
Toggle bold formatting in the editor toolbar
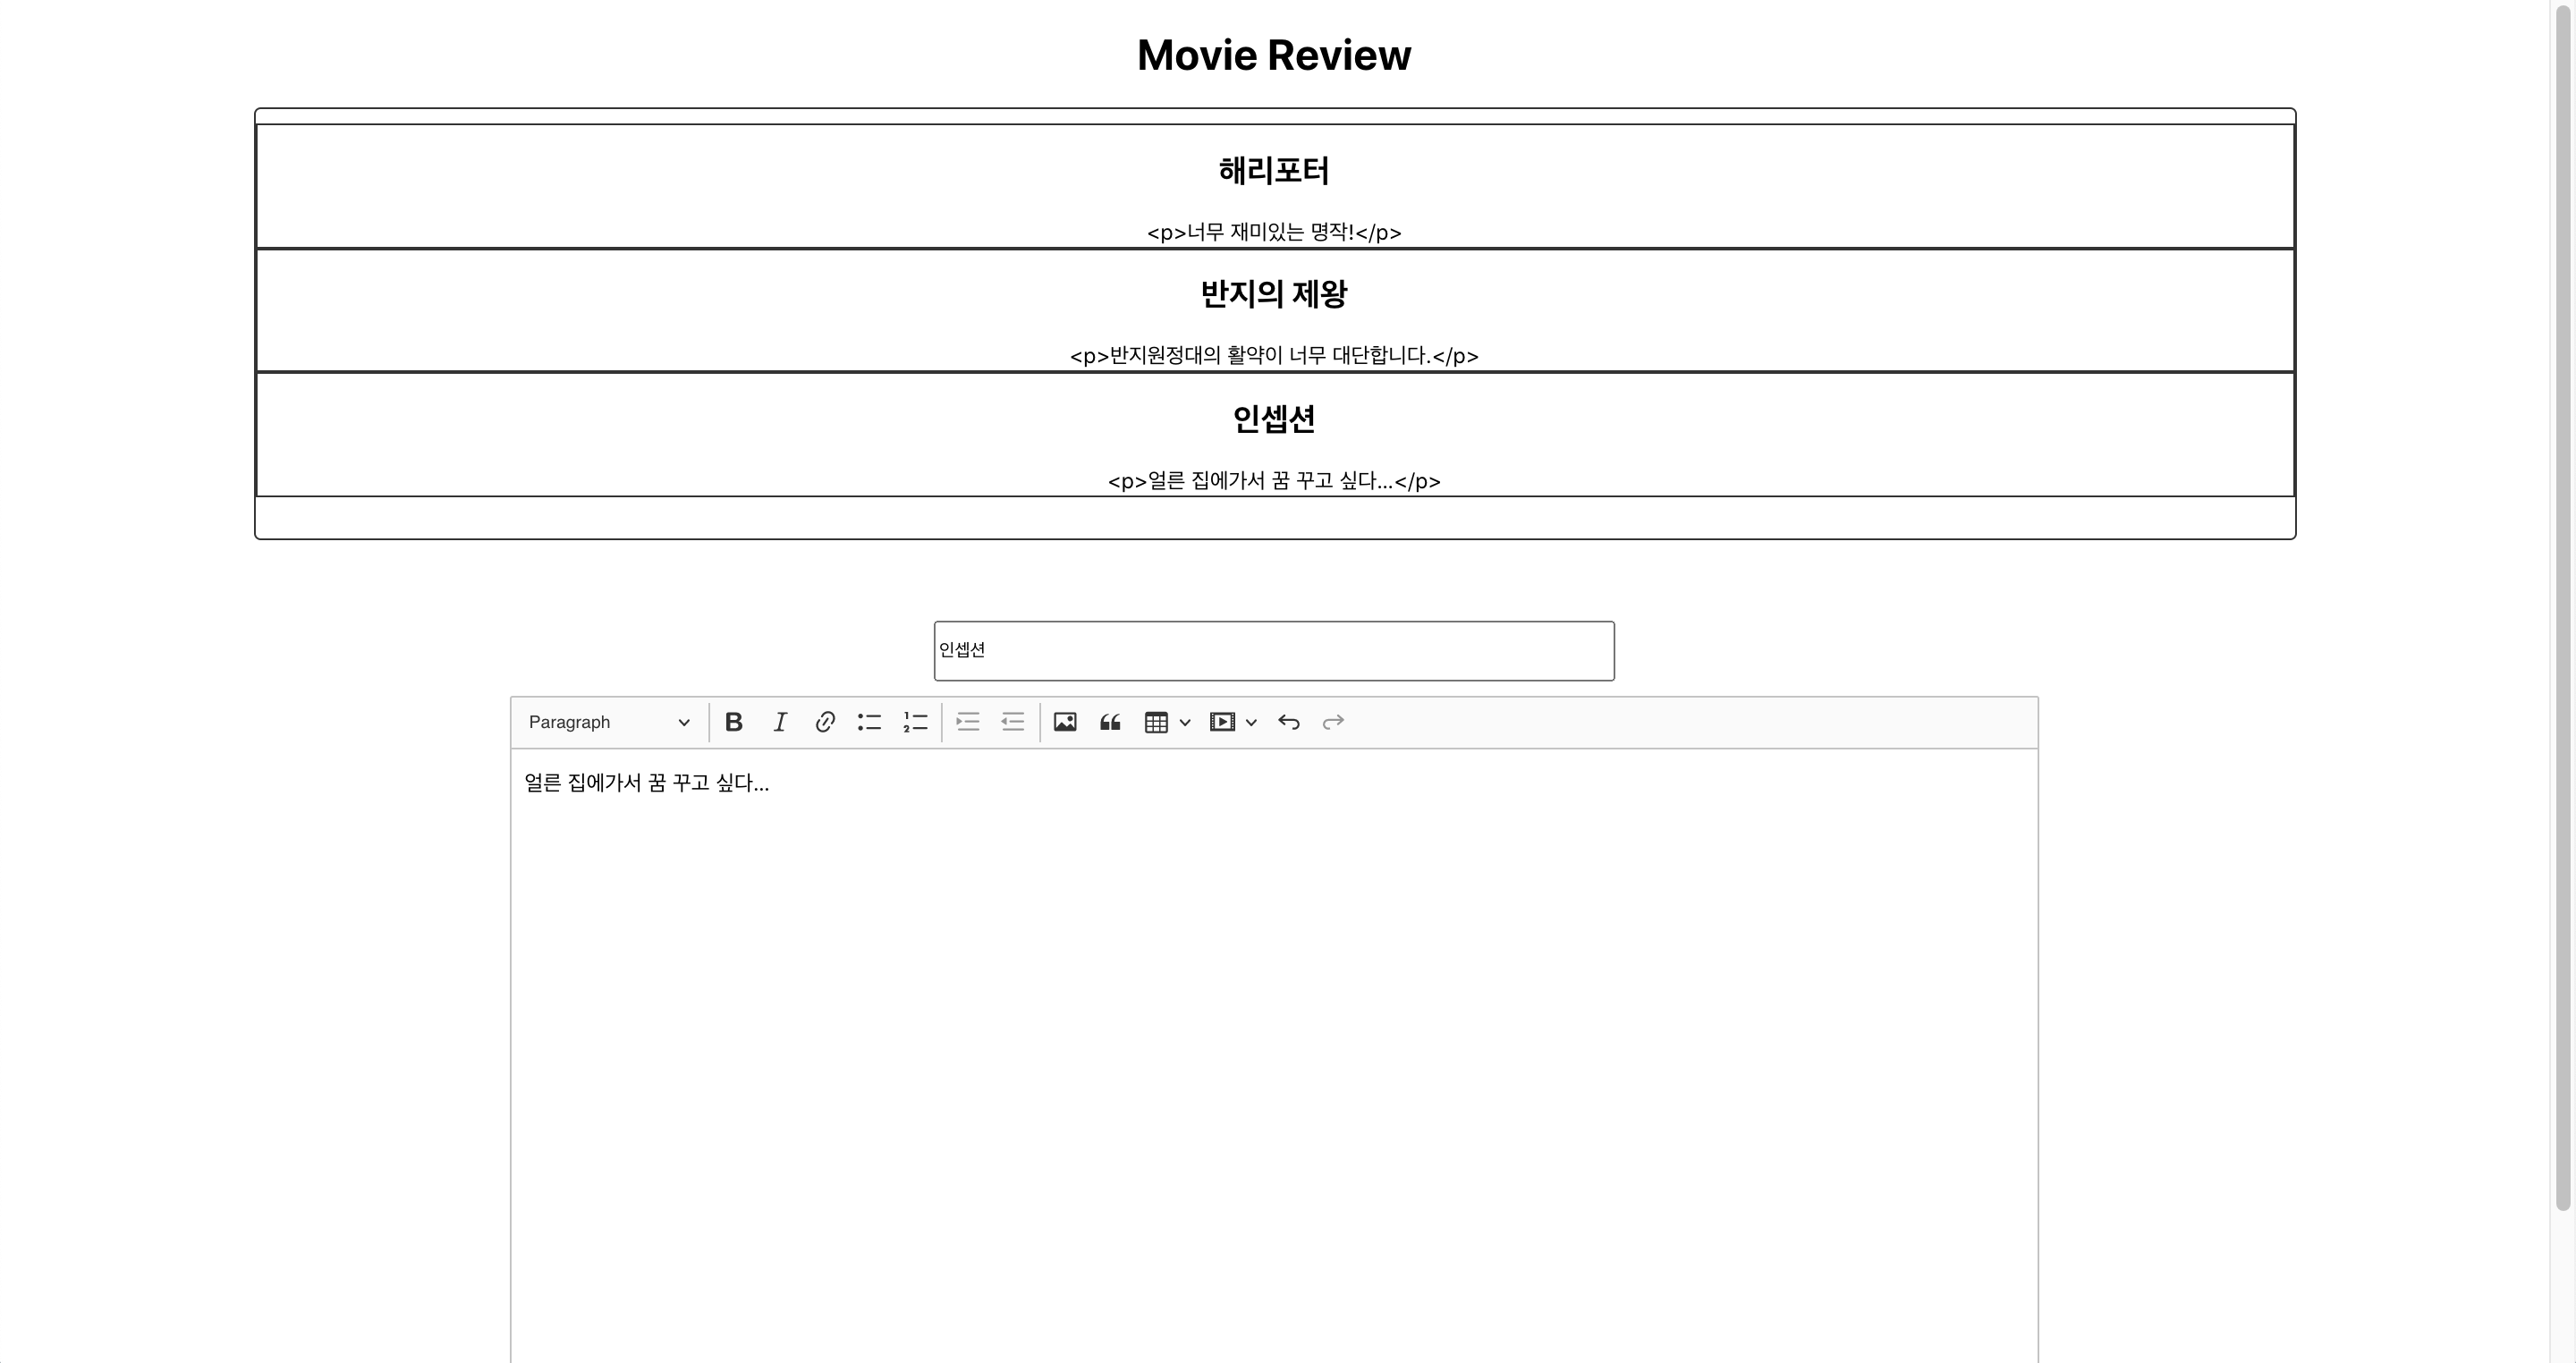(x=733, y=721)
